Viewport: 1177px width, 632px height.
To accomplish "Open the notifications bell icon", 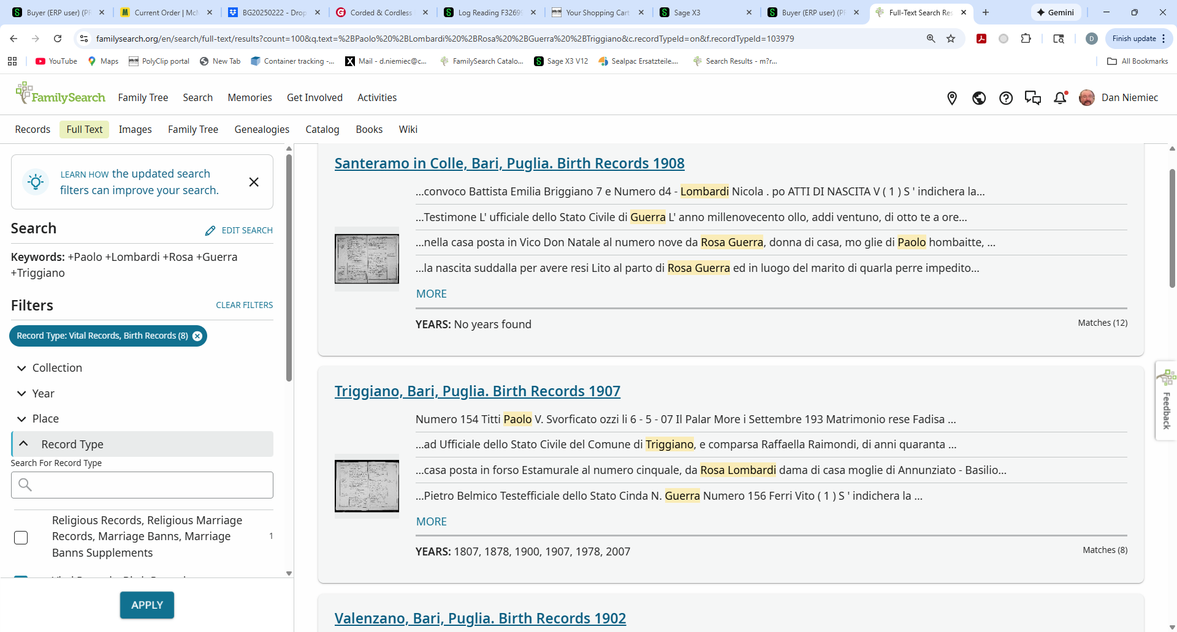I will (1060, 98).
